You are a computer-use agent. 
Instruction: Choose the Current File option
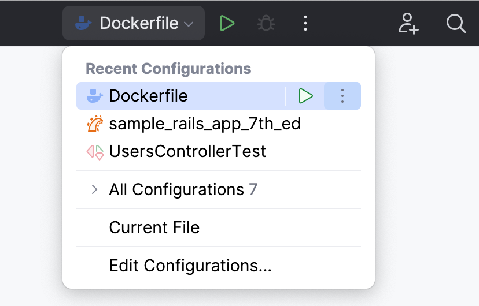(154, 227)
